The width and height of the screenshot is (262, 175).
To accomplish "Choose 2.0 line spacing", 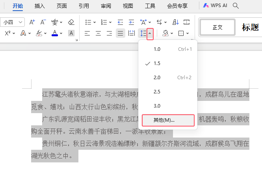I will pyautogui.click(x=168, y=78).
